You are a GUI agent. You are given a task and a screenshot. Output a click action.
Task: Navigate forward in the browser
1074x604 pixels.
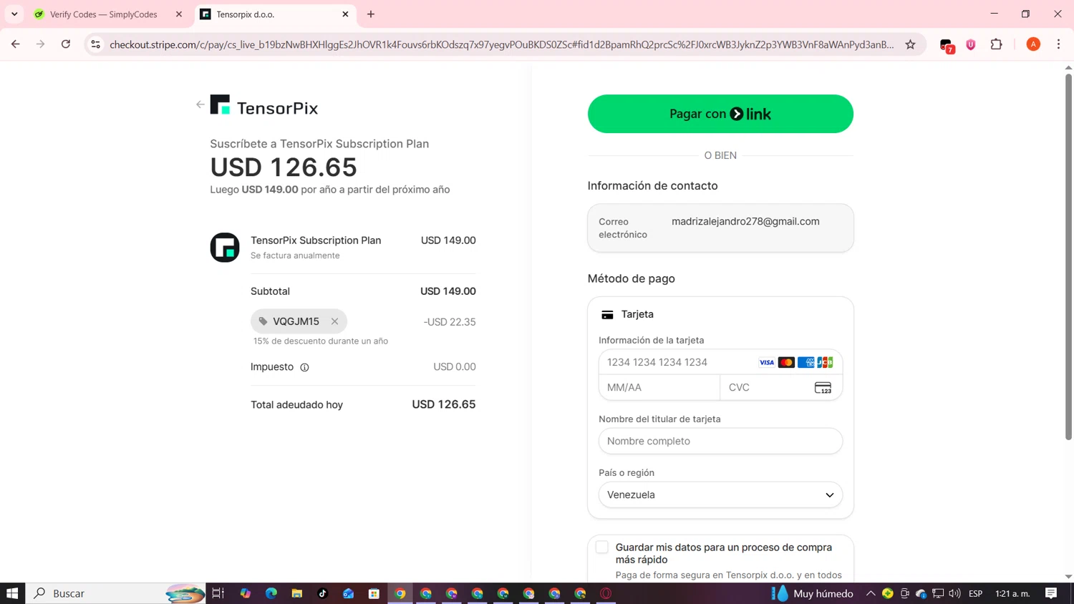[x=41, y=44]
